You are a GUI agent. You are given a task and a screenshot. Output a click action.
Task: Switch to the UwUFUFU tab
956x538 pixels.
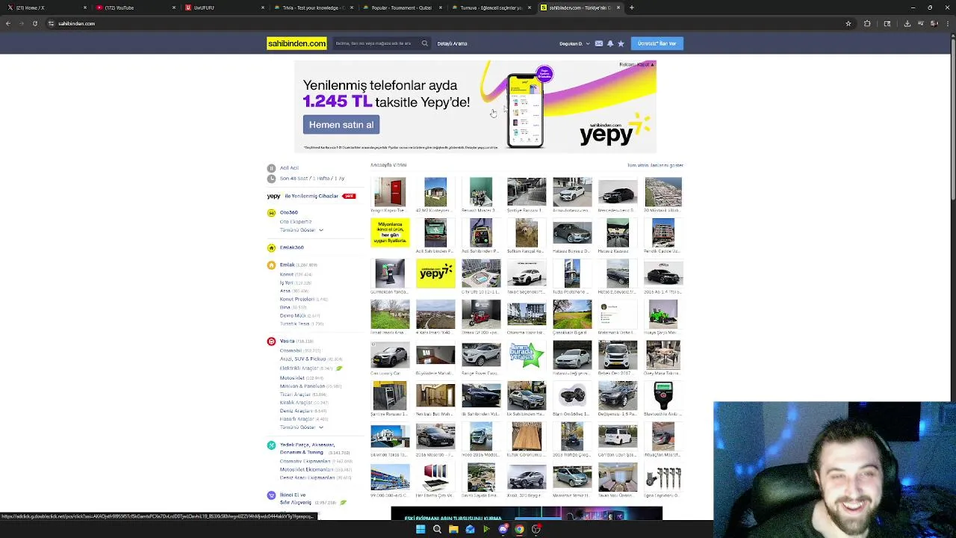224,7
